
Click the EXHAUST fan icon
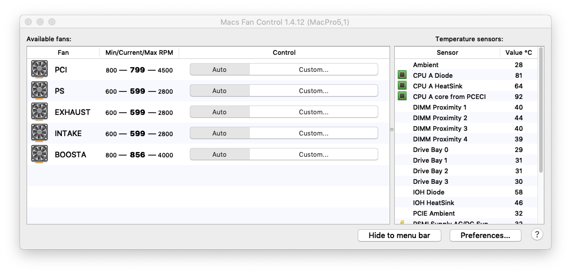tap(39, 111)
